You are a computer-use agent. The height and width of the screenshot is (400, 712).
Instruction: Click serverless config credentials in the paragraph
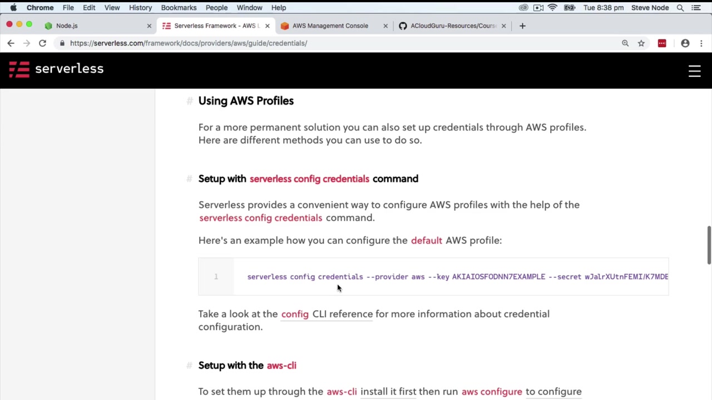point(260,218)
